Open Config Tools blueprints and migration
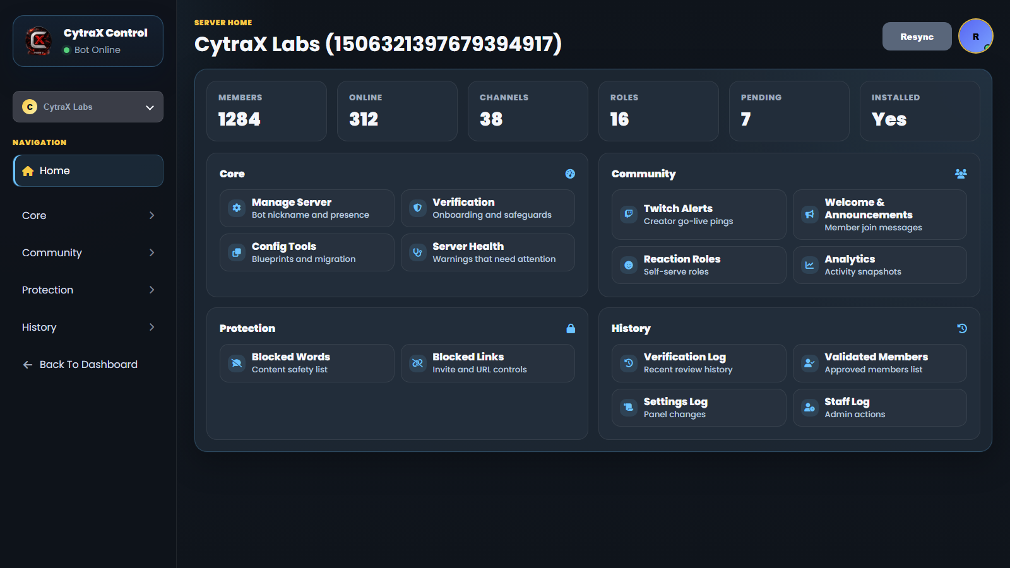 pyautogui.click(x=307, y=252)
